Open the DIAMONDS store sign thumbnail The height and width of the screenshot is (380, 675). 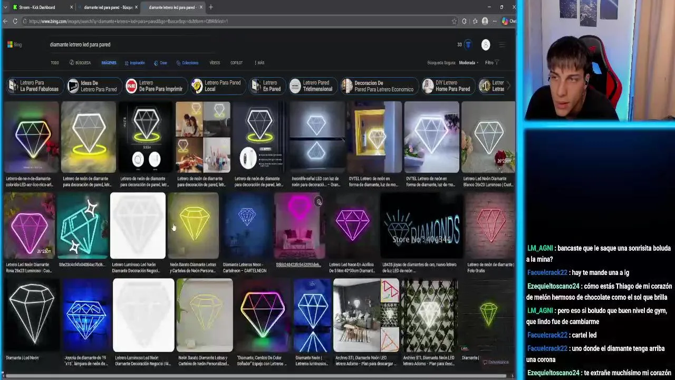point(422,225)
